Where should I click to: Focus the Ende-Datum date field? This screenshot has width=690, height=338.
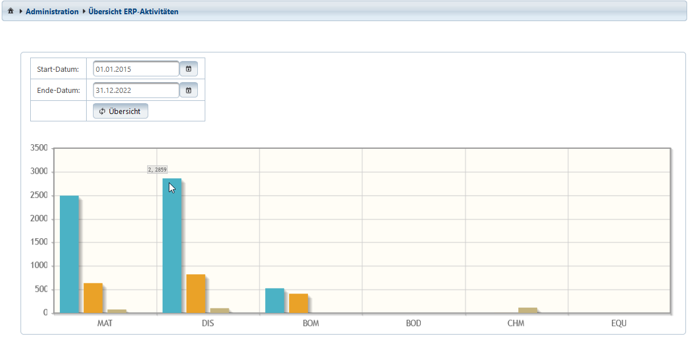[136, 90]
